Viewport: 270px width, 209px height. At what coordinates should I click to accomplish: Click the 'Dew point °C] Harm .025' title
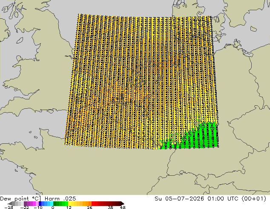click(38, 198)
